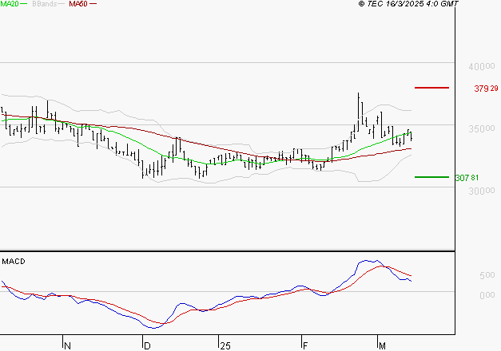The image size is (501, 351).
Task: Click the 307.81 support price label
Action: (x=486, y=178)
